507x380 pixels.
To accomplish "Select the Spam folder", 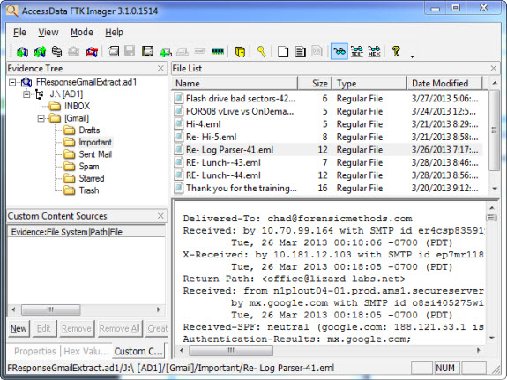I will 89,167.
